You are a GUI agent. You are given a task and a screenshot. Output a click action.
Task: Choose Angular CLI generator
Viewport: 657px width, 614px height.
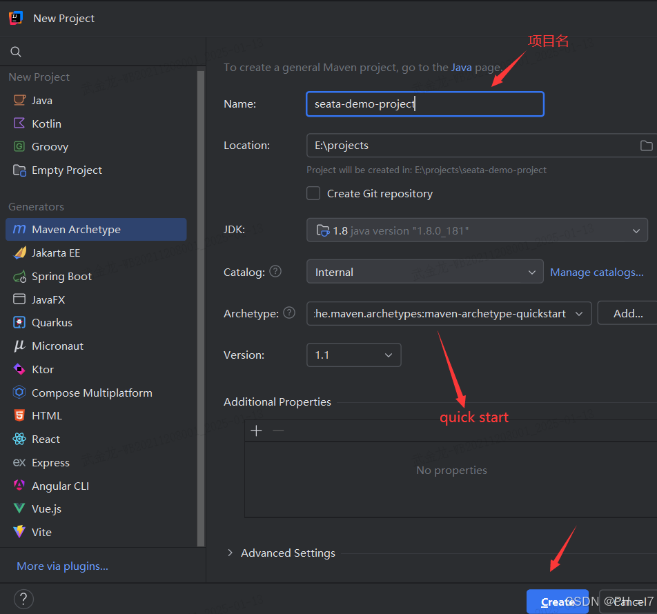[96, 486]
